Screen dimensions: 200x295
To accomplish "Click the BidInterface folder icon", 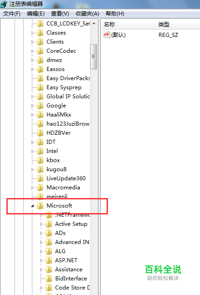I will point(49,279).
